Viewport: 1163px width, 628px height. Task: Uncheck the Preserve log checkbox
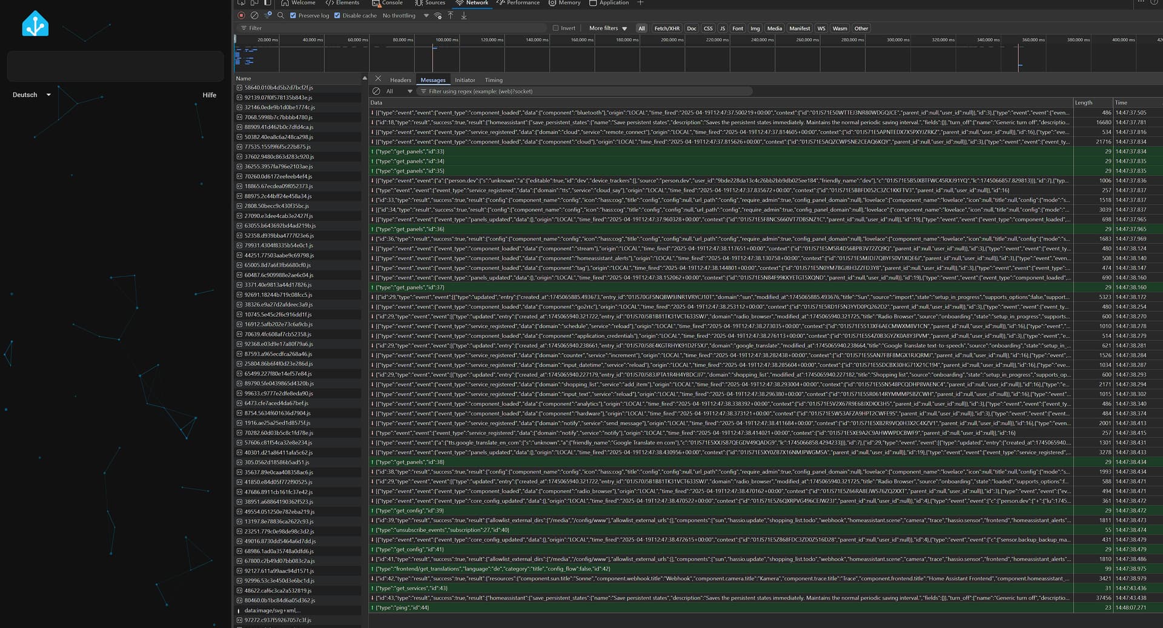point(293,16)
